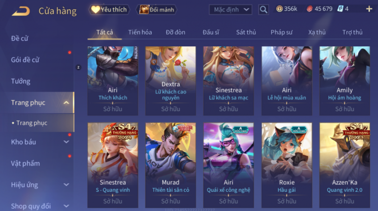378x211 pixels.
Task: Click the blue ticket icon showing 4
Action: [343, 9]
